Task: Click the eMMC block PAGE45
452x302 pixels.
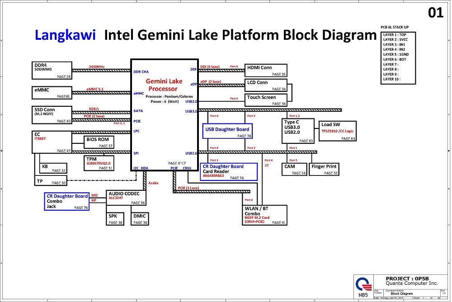Action: [x=52, y=93]
